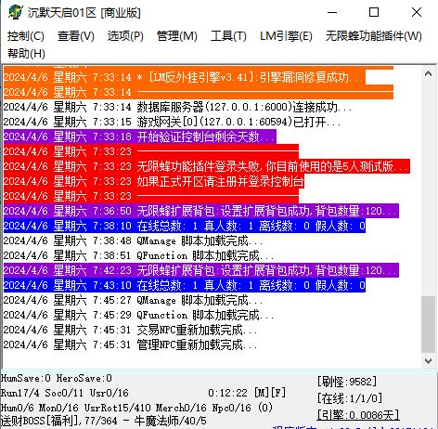
Task: Select the 开始验证控制台剩余天数 log line
Action: point(140,136)
